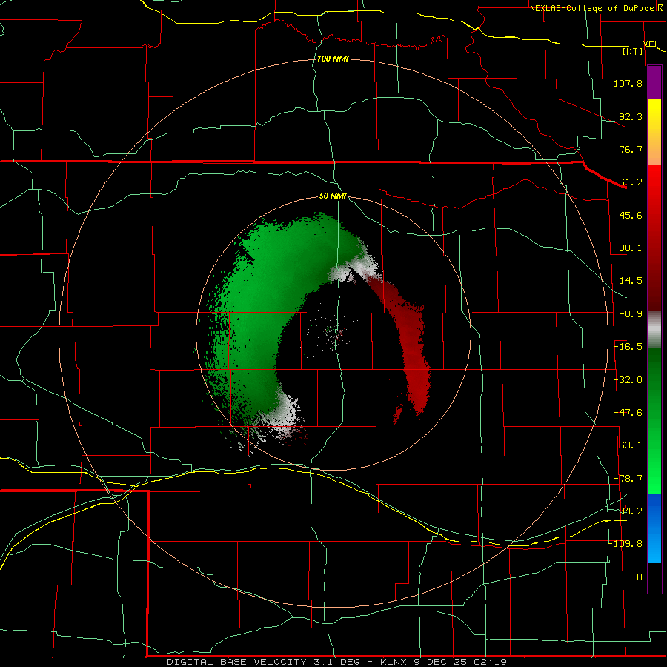Click the 30.1 legend value

631,248
